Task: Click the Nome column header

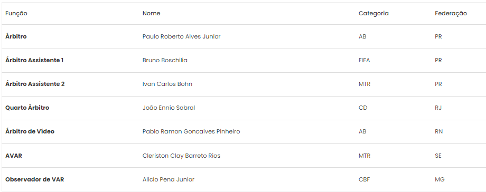Action: pyautogui.click(x=151, y=13)
